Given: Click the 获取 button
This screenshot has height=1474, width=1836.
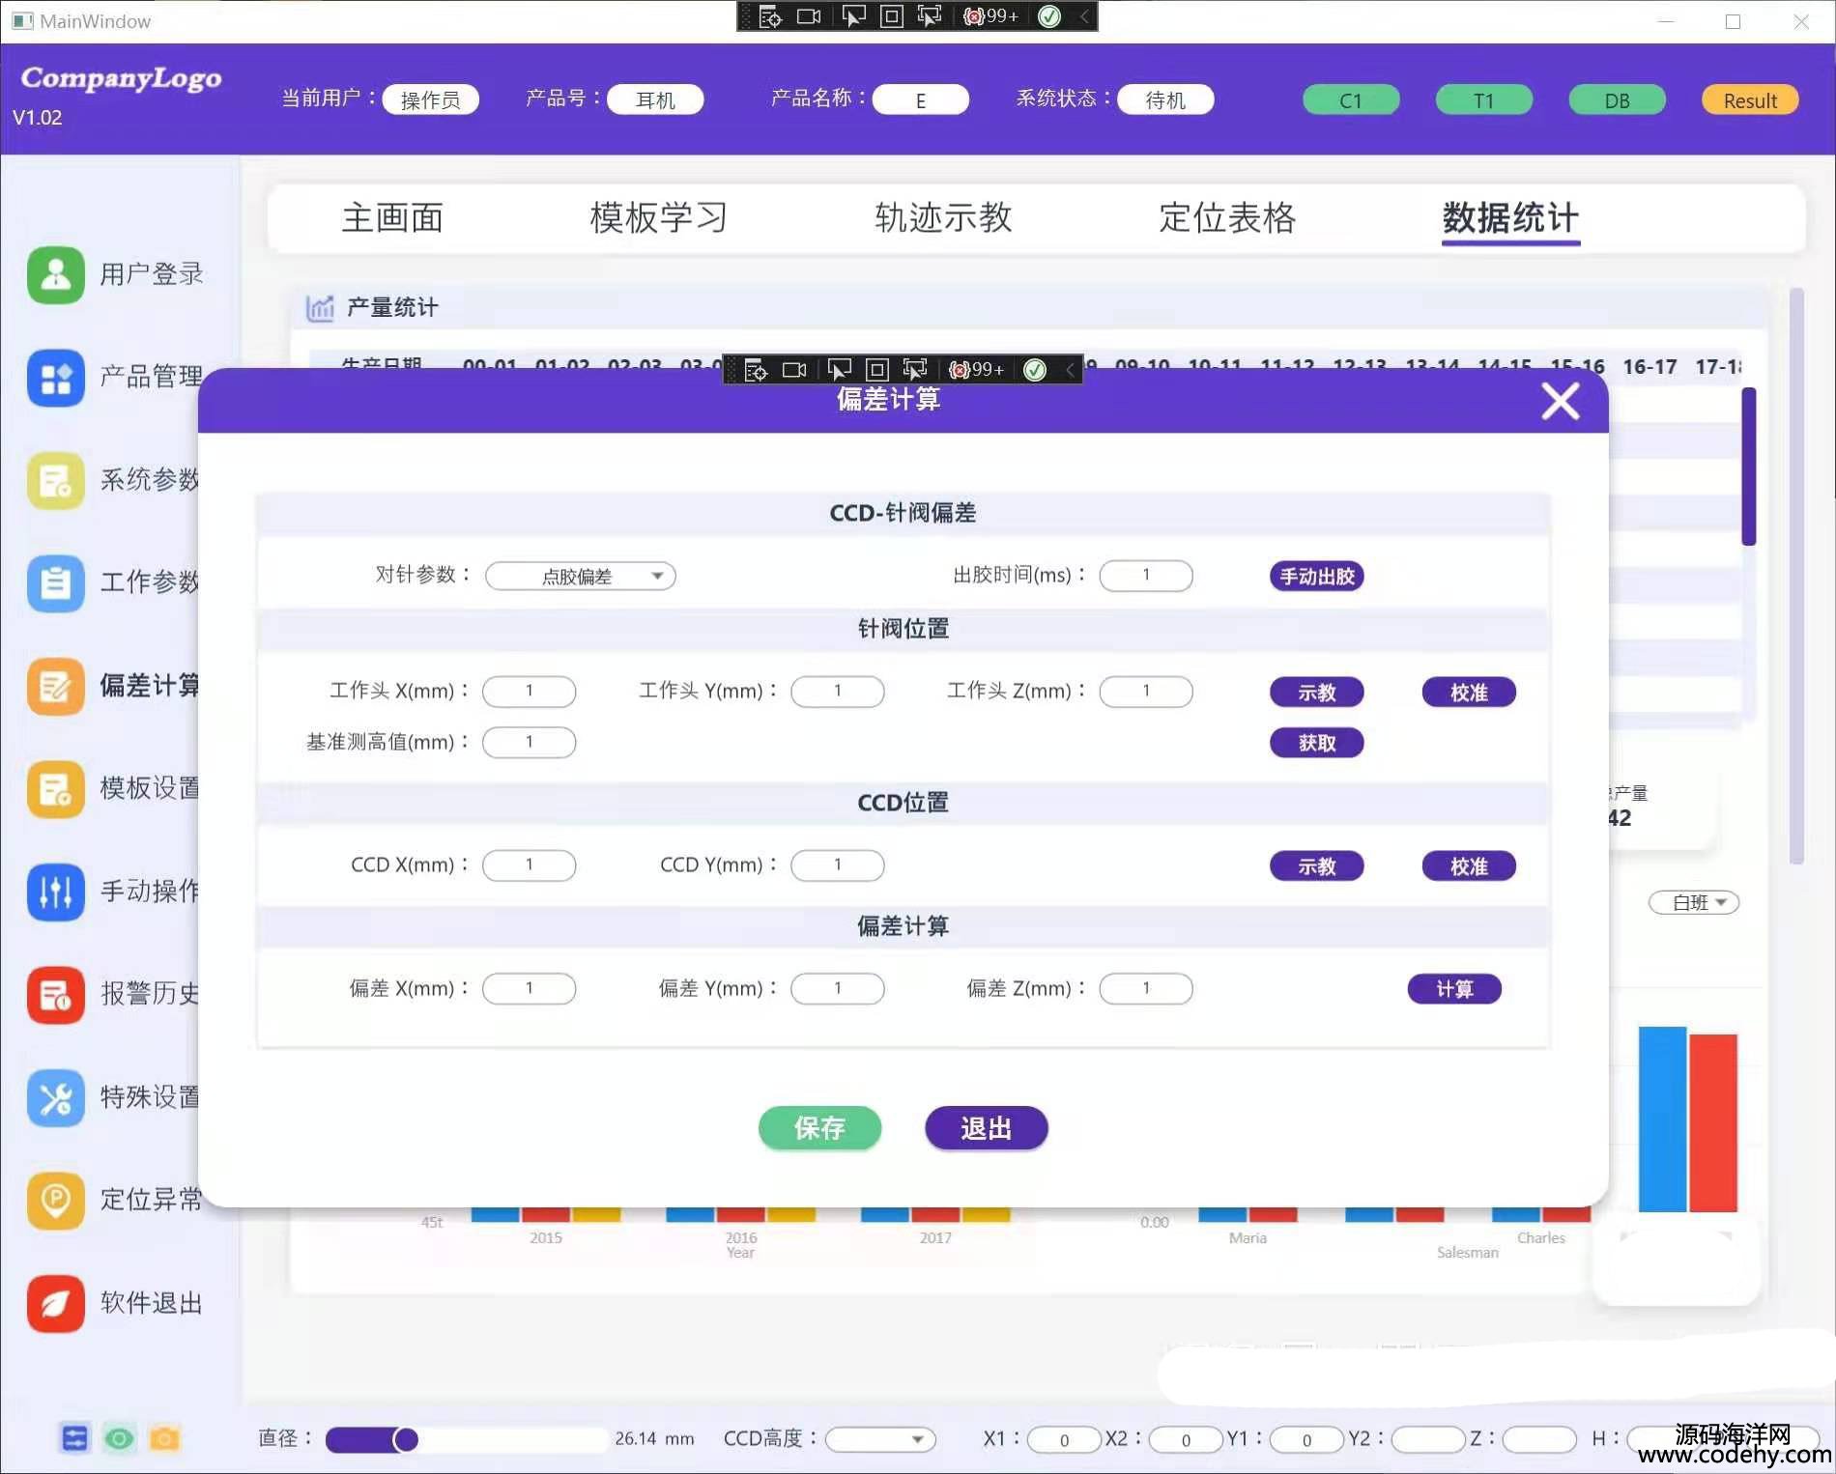Looking at the screenshot, I should [1316, 742].
